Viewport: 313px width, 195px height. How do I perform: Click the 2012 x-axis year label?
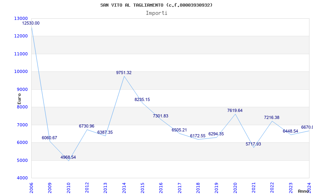click(87, 188)
